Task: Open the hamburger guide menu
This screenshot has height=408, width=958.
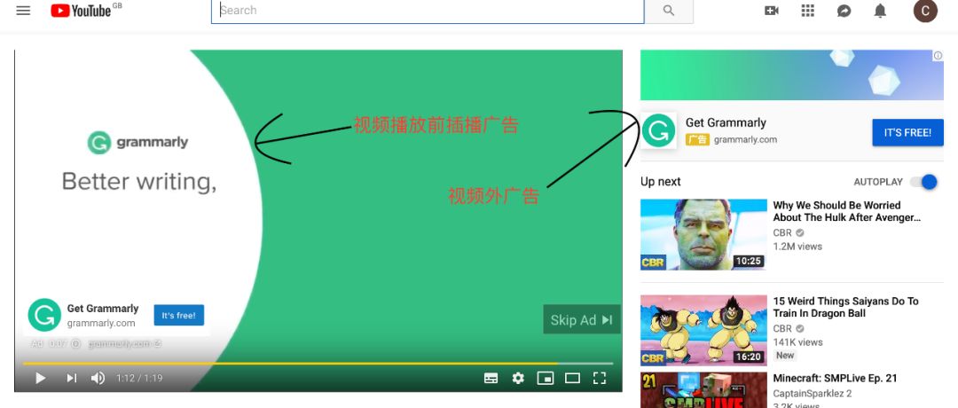Action: (23, 11)
